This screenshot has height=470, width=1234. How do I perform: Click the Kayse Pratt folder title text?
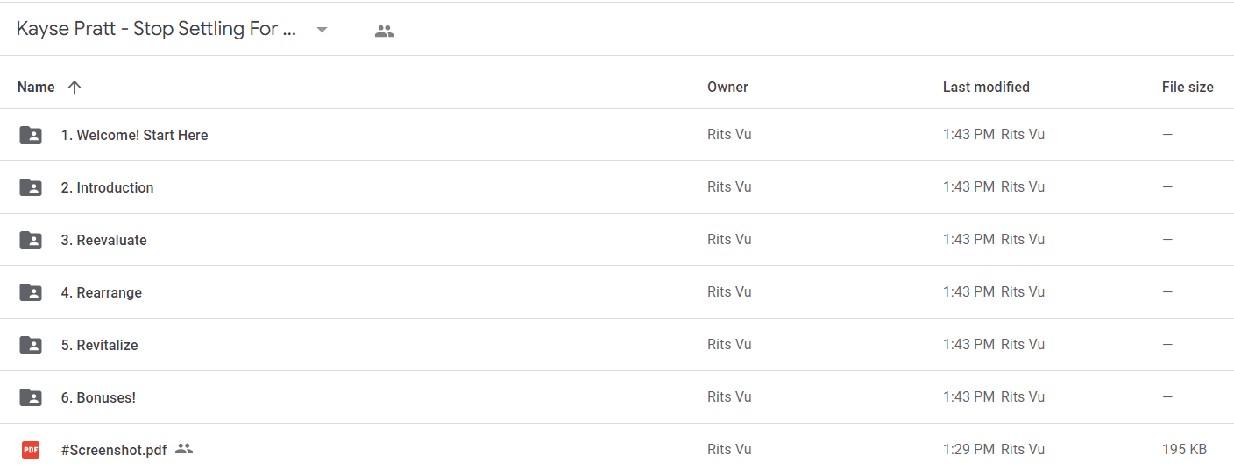click(x=156, y=29)
